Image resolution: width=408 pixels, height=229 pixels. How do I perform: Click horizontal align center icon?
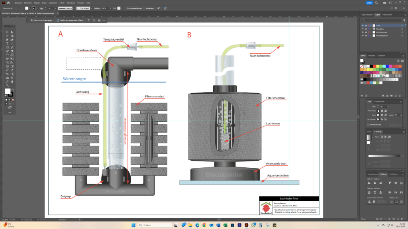point(375,183)
